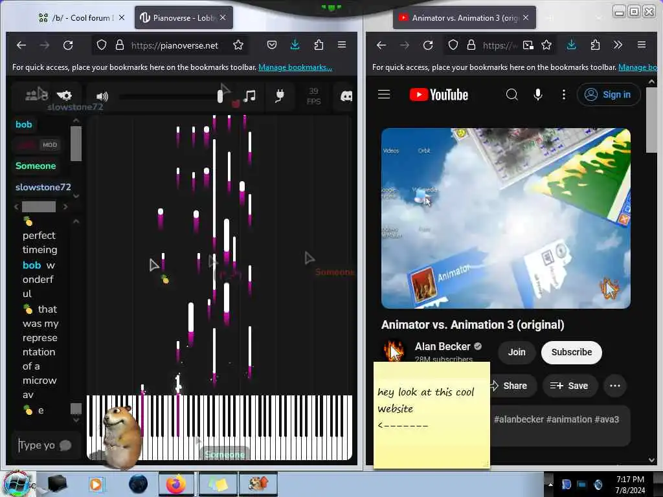Screen dimensions: 663x497
Task: Open YouTube settings three-dot menu
Action: (564, 94)
